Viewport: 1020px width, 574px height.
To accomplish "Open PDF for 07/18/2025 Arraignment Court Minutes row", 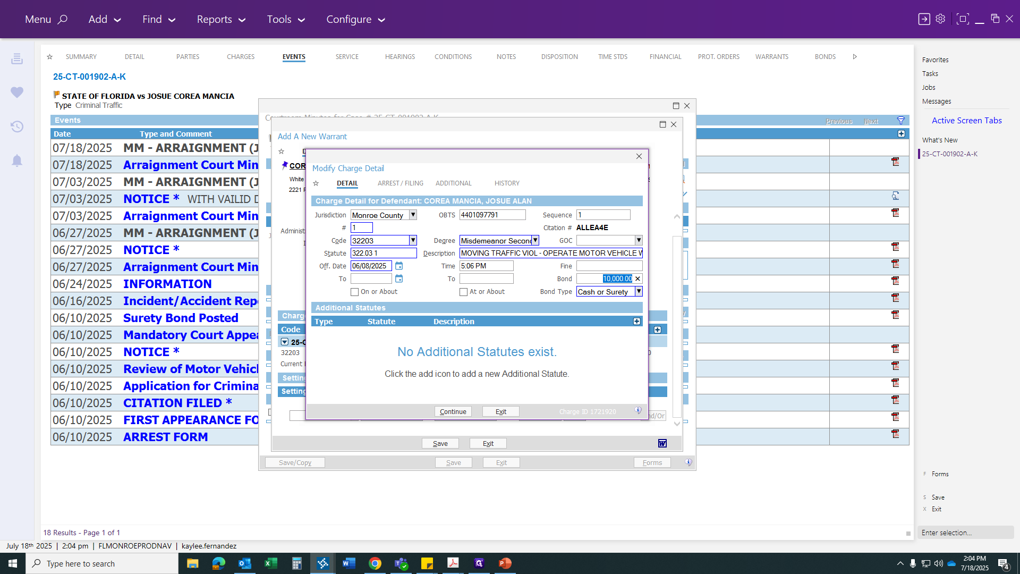I will tap(895, 162).
